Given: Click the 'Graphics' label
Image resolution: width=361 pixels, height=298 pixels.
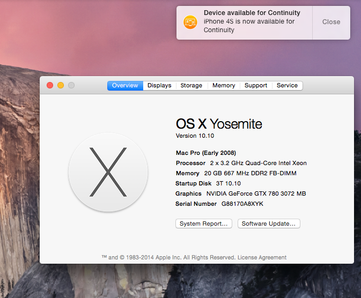Looking at the screenshot, I should pos(189,193).
